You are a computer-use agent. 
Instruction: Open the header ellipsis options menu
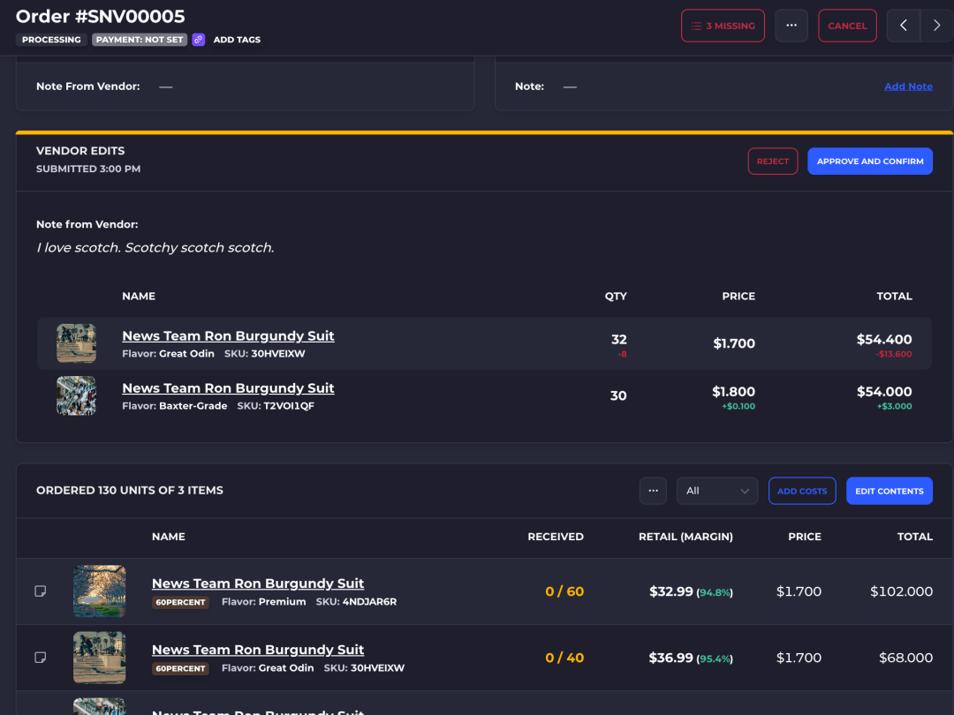(x=791, y=26)
